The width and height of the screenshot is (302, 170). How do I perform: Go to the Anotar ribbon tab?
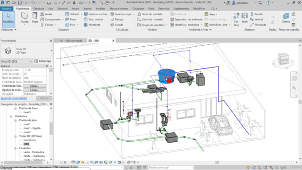[87, 8]
